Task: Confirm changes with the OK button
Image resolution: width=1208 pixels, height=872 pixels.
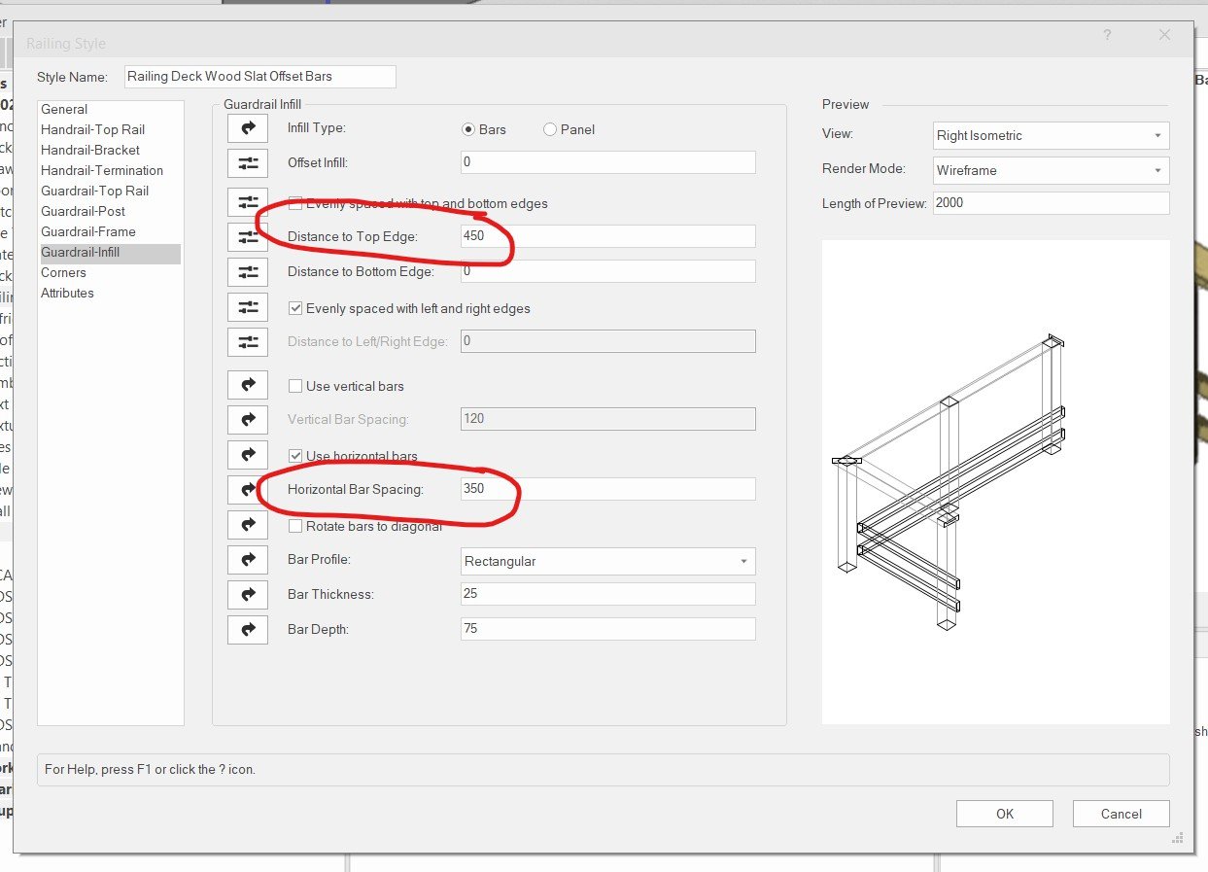Action: (x=1004, y=814)
